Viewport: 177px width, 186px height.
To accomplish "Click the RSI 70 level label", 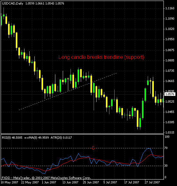I will (x=166, y=148).
